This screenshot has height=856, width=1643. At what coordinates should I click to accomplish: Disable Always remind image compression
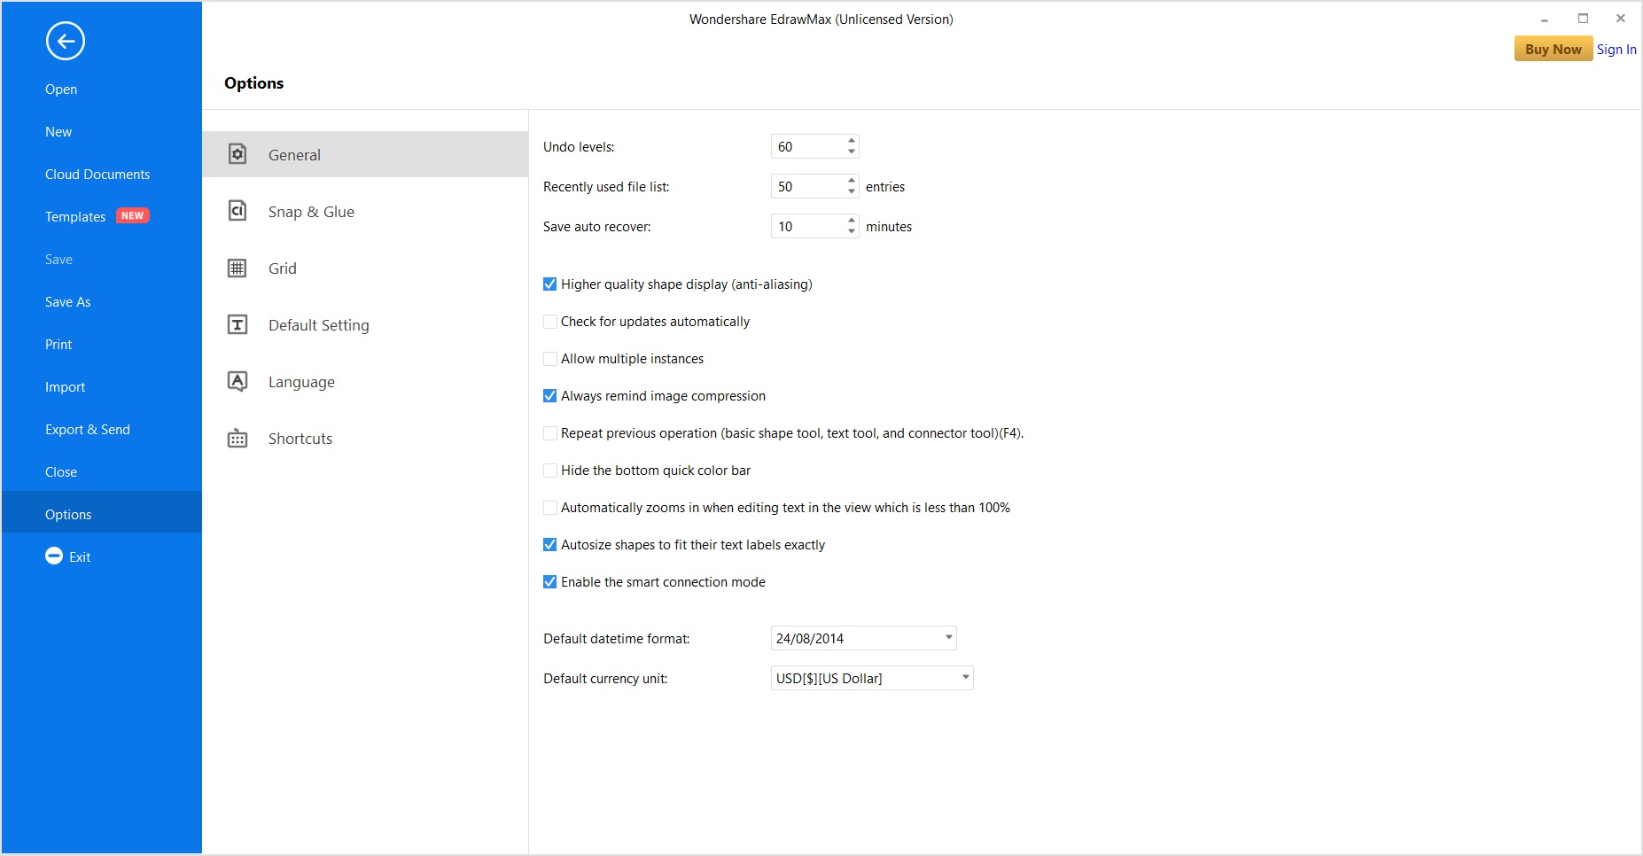pos(549,395)
